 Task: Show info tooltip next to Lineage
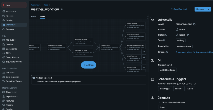coord(167,52)
